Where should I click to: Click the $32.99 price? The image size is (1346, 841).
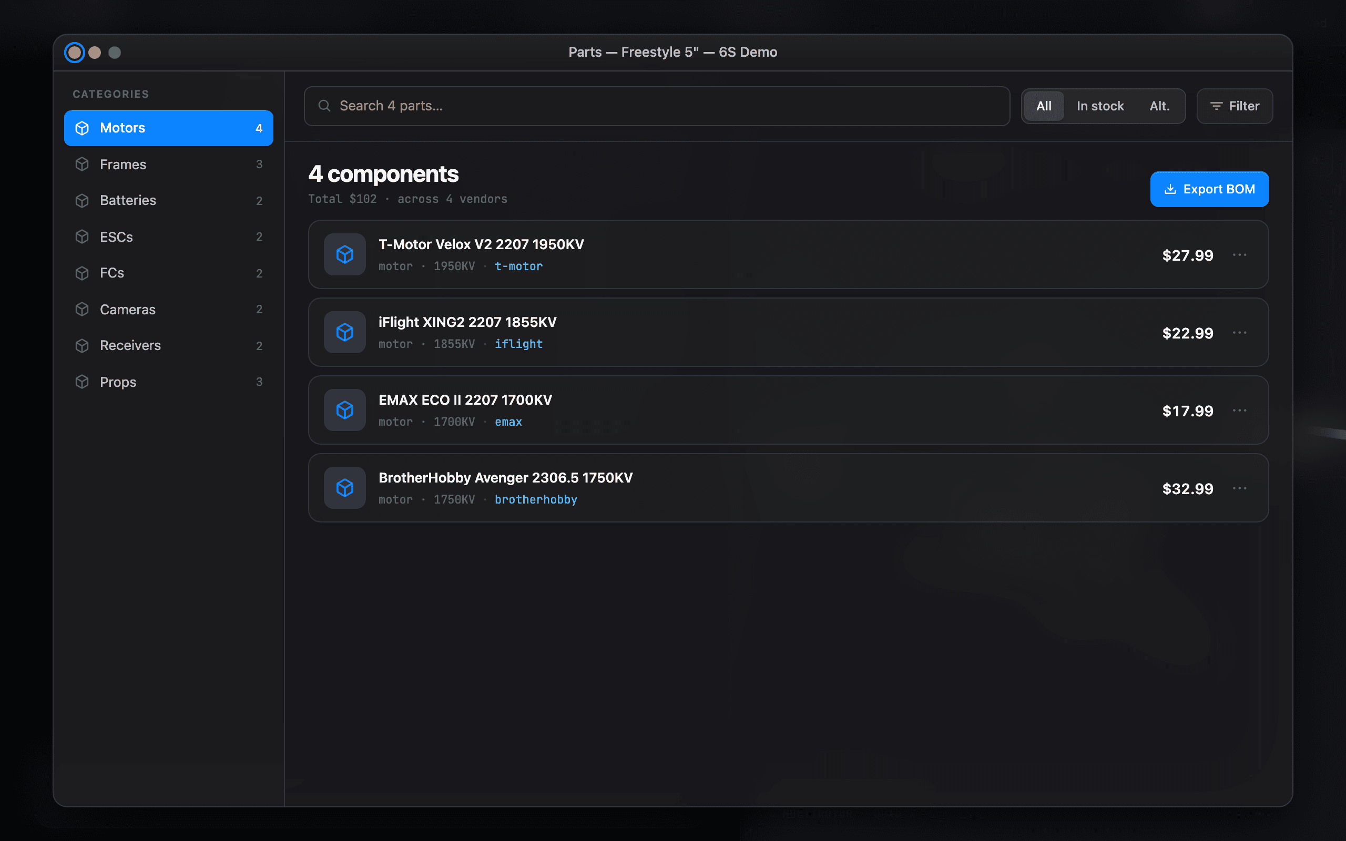pyautogui.click(x=1188, y=489)
